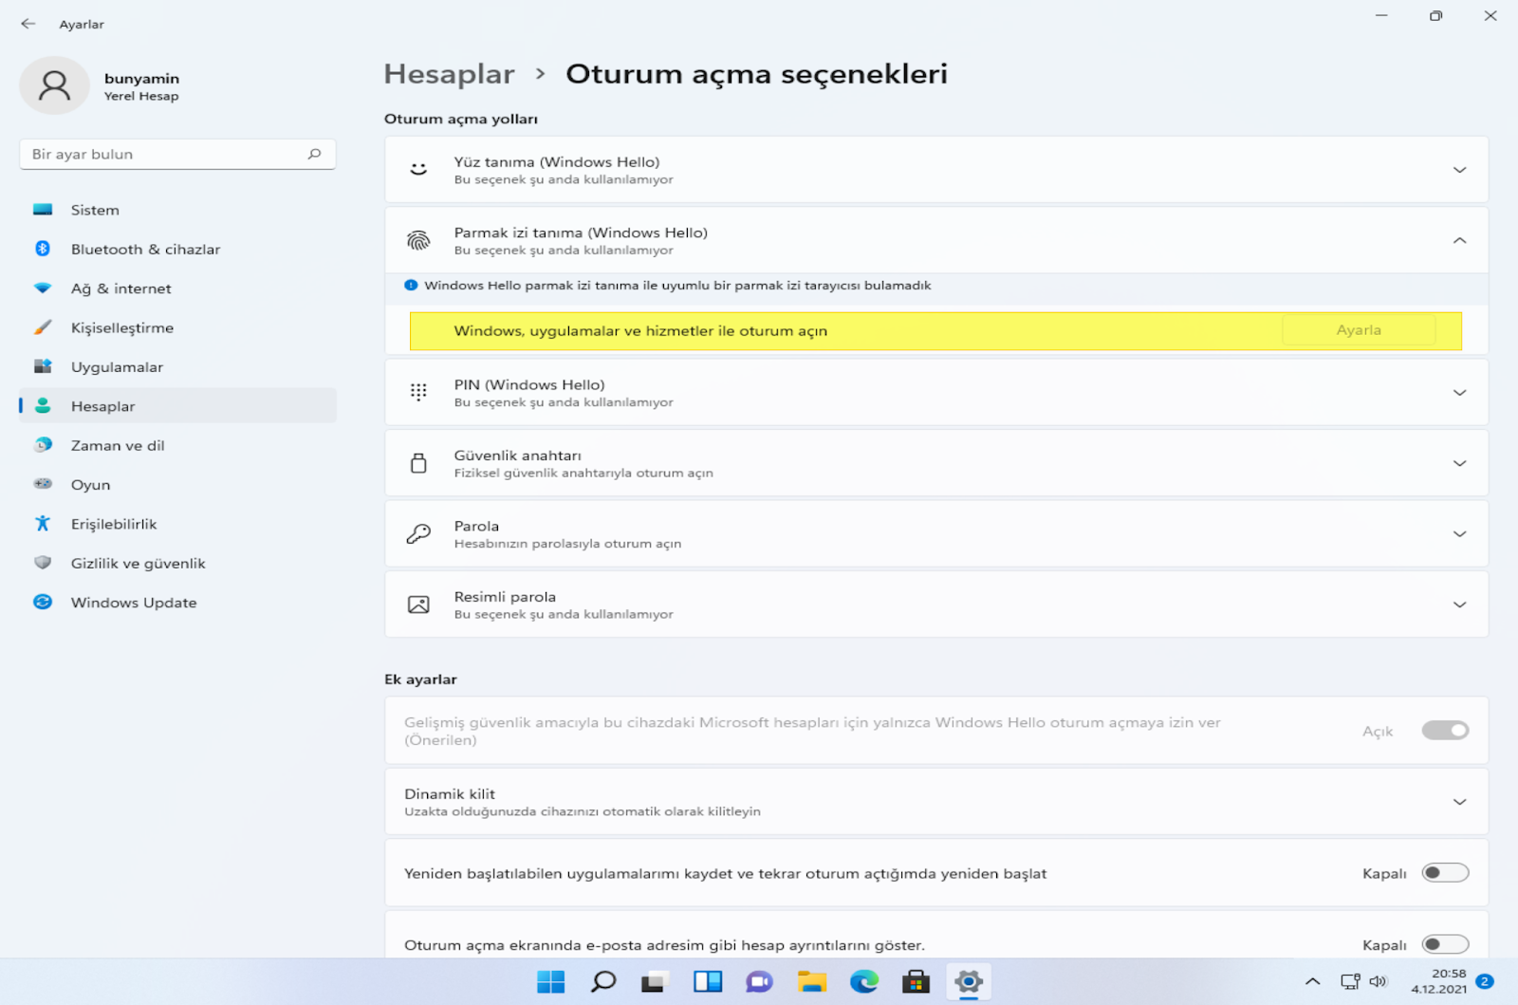Click the Oyun gamepad icon
Screen dimensions: 1518x1005
pyautogui.click(x=43, y=484)
